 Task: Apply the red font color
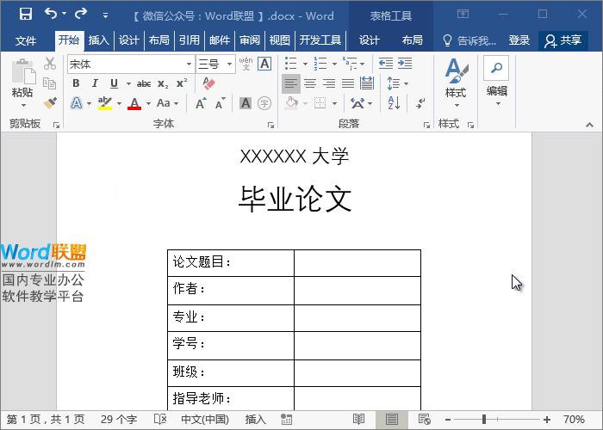click(x=134, y=103)
